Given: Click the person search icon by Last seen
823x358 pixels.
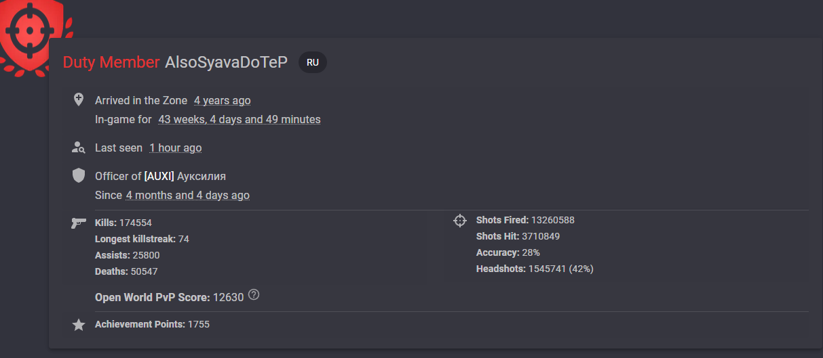Looking at the screenshot, I should (79, 147).
